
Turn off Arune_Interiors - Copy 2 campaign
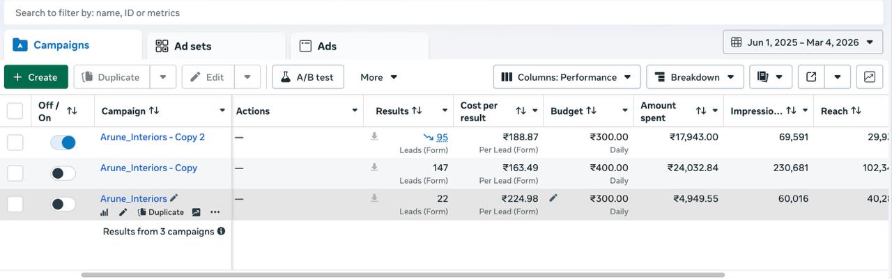tap(63, 143)
